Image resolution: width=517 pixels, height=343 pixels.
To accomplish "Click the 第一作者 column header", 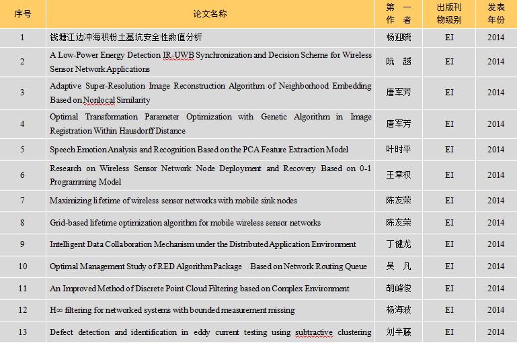I will point(398,13).
